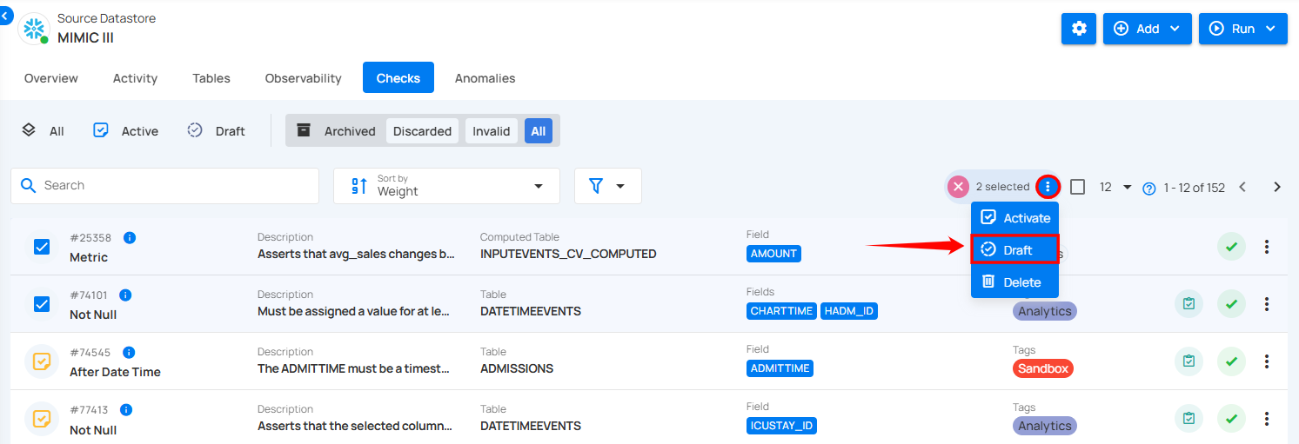Click the Sandbox tag

(1043, 368)
